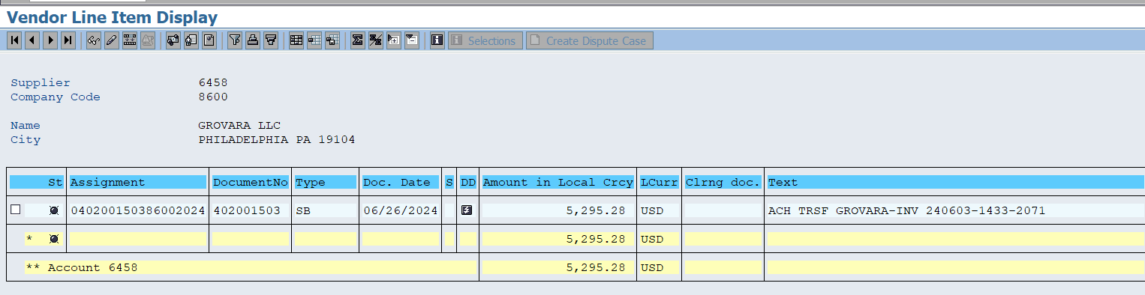Image resolution: width=1145 pixels, height=295 pixels.
Task: Click the status icon in the single-asterisk subtotal row
Action: (54, 239)
